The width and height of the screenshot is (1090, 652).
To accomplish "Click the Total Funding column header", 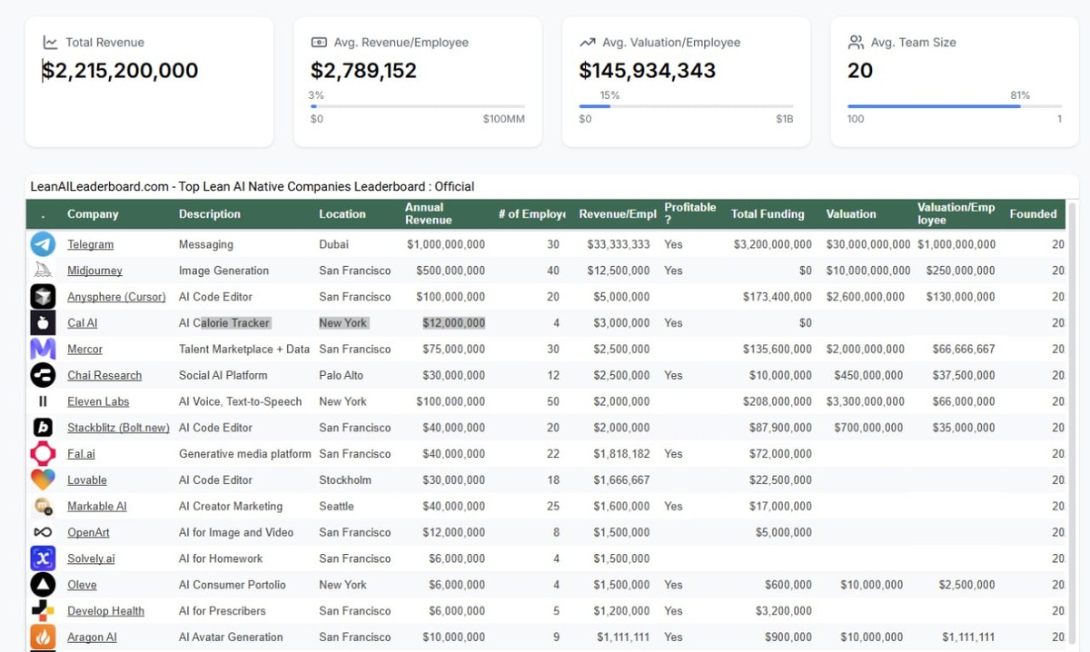I will [x=768, y=214].
